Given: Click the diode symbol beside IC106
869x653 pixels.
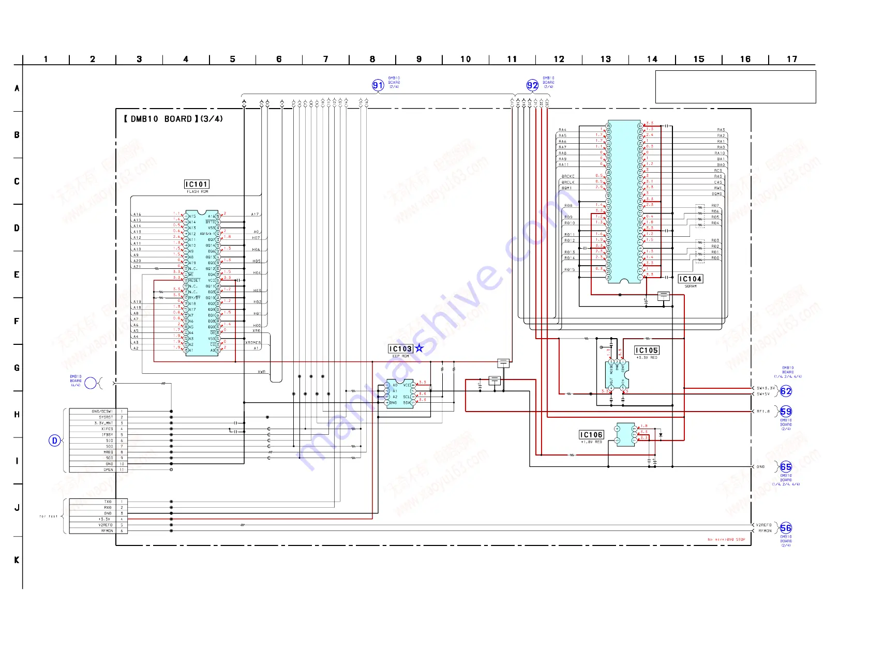Looking at the screenshot, I should click(660, 435).
